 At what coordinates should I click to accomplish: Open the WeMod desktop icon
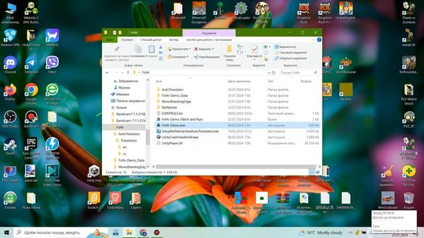click(x=52, y=38)
